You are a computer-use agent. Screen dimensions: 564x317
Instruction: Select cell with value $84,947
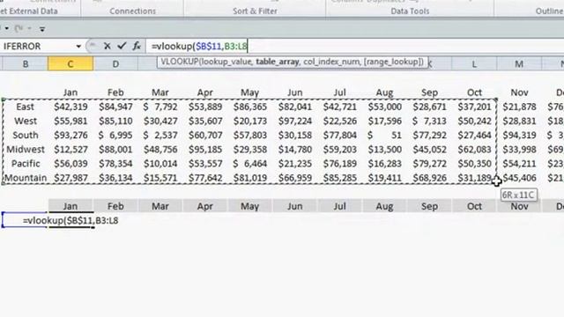pos(115,107)
